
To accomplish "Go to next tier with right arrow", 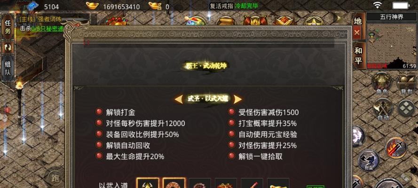I will click(x=237, y=99).
